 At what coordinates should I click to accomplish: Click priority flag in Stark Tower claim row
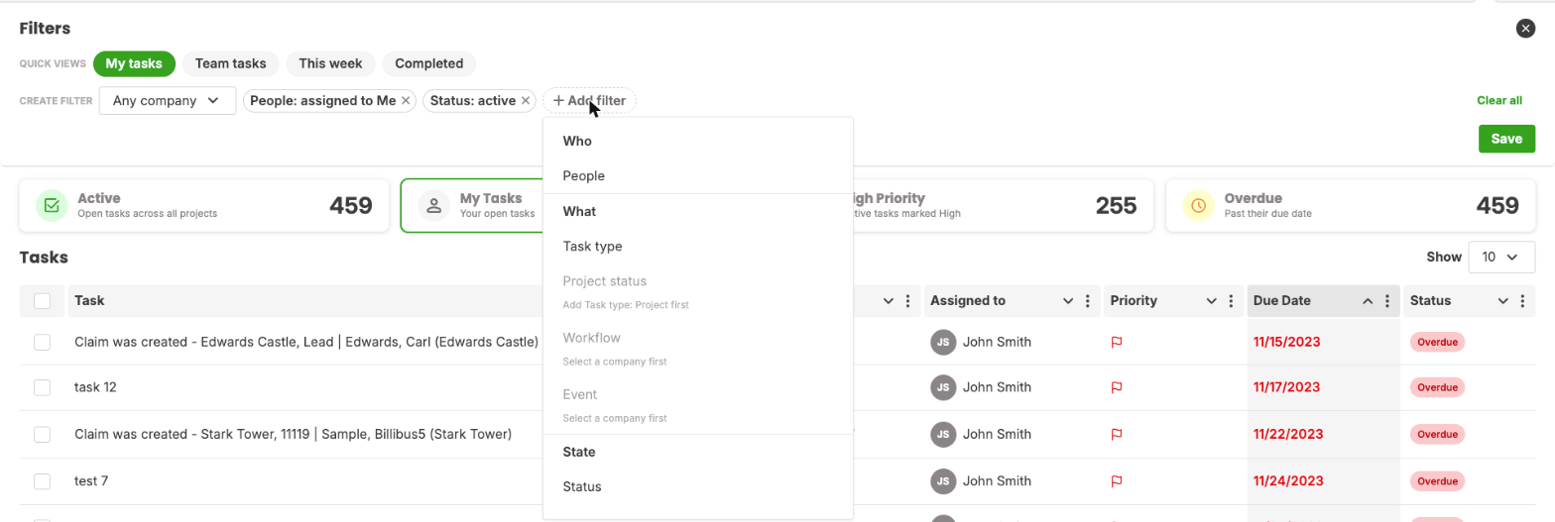pyautogui.click(x=1116, y=434)
